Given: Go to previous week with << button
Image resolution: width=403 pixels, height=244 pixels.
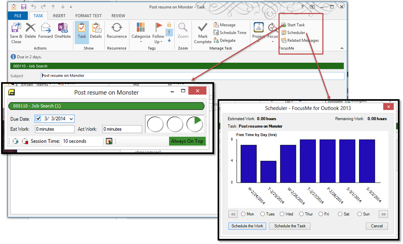Looking at the screenshot, I should tap(233, 214).
